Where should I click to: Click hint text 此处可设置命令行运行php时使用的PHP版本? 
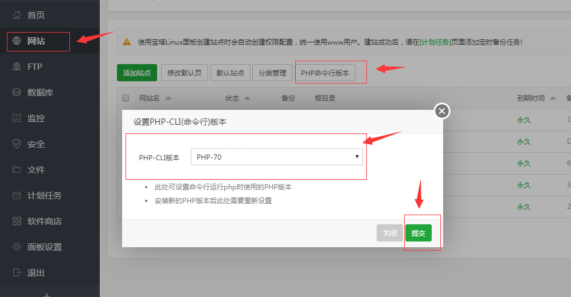(223, 187)
